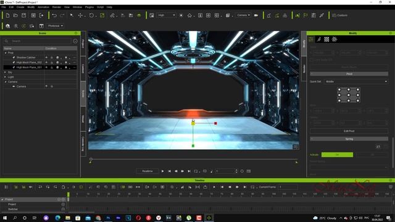
Task: Click the Windows Start button
Action: 5,218
